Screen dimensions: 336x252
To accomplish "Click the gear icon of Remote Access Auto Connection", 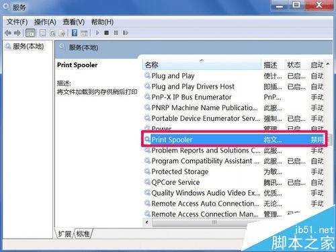I will (x=147, y=203).
